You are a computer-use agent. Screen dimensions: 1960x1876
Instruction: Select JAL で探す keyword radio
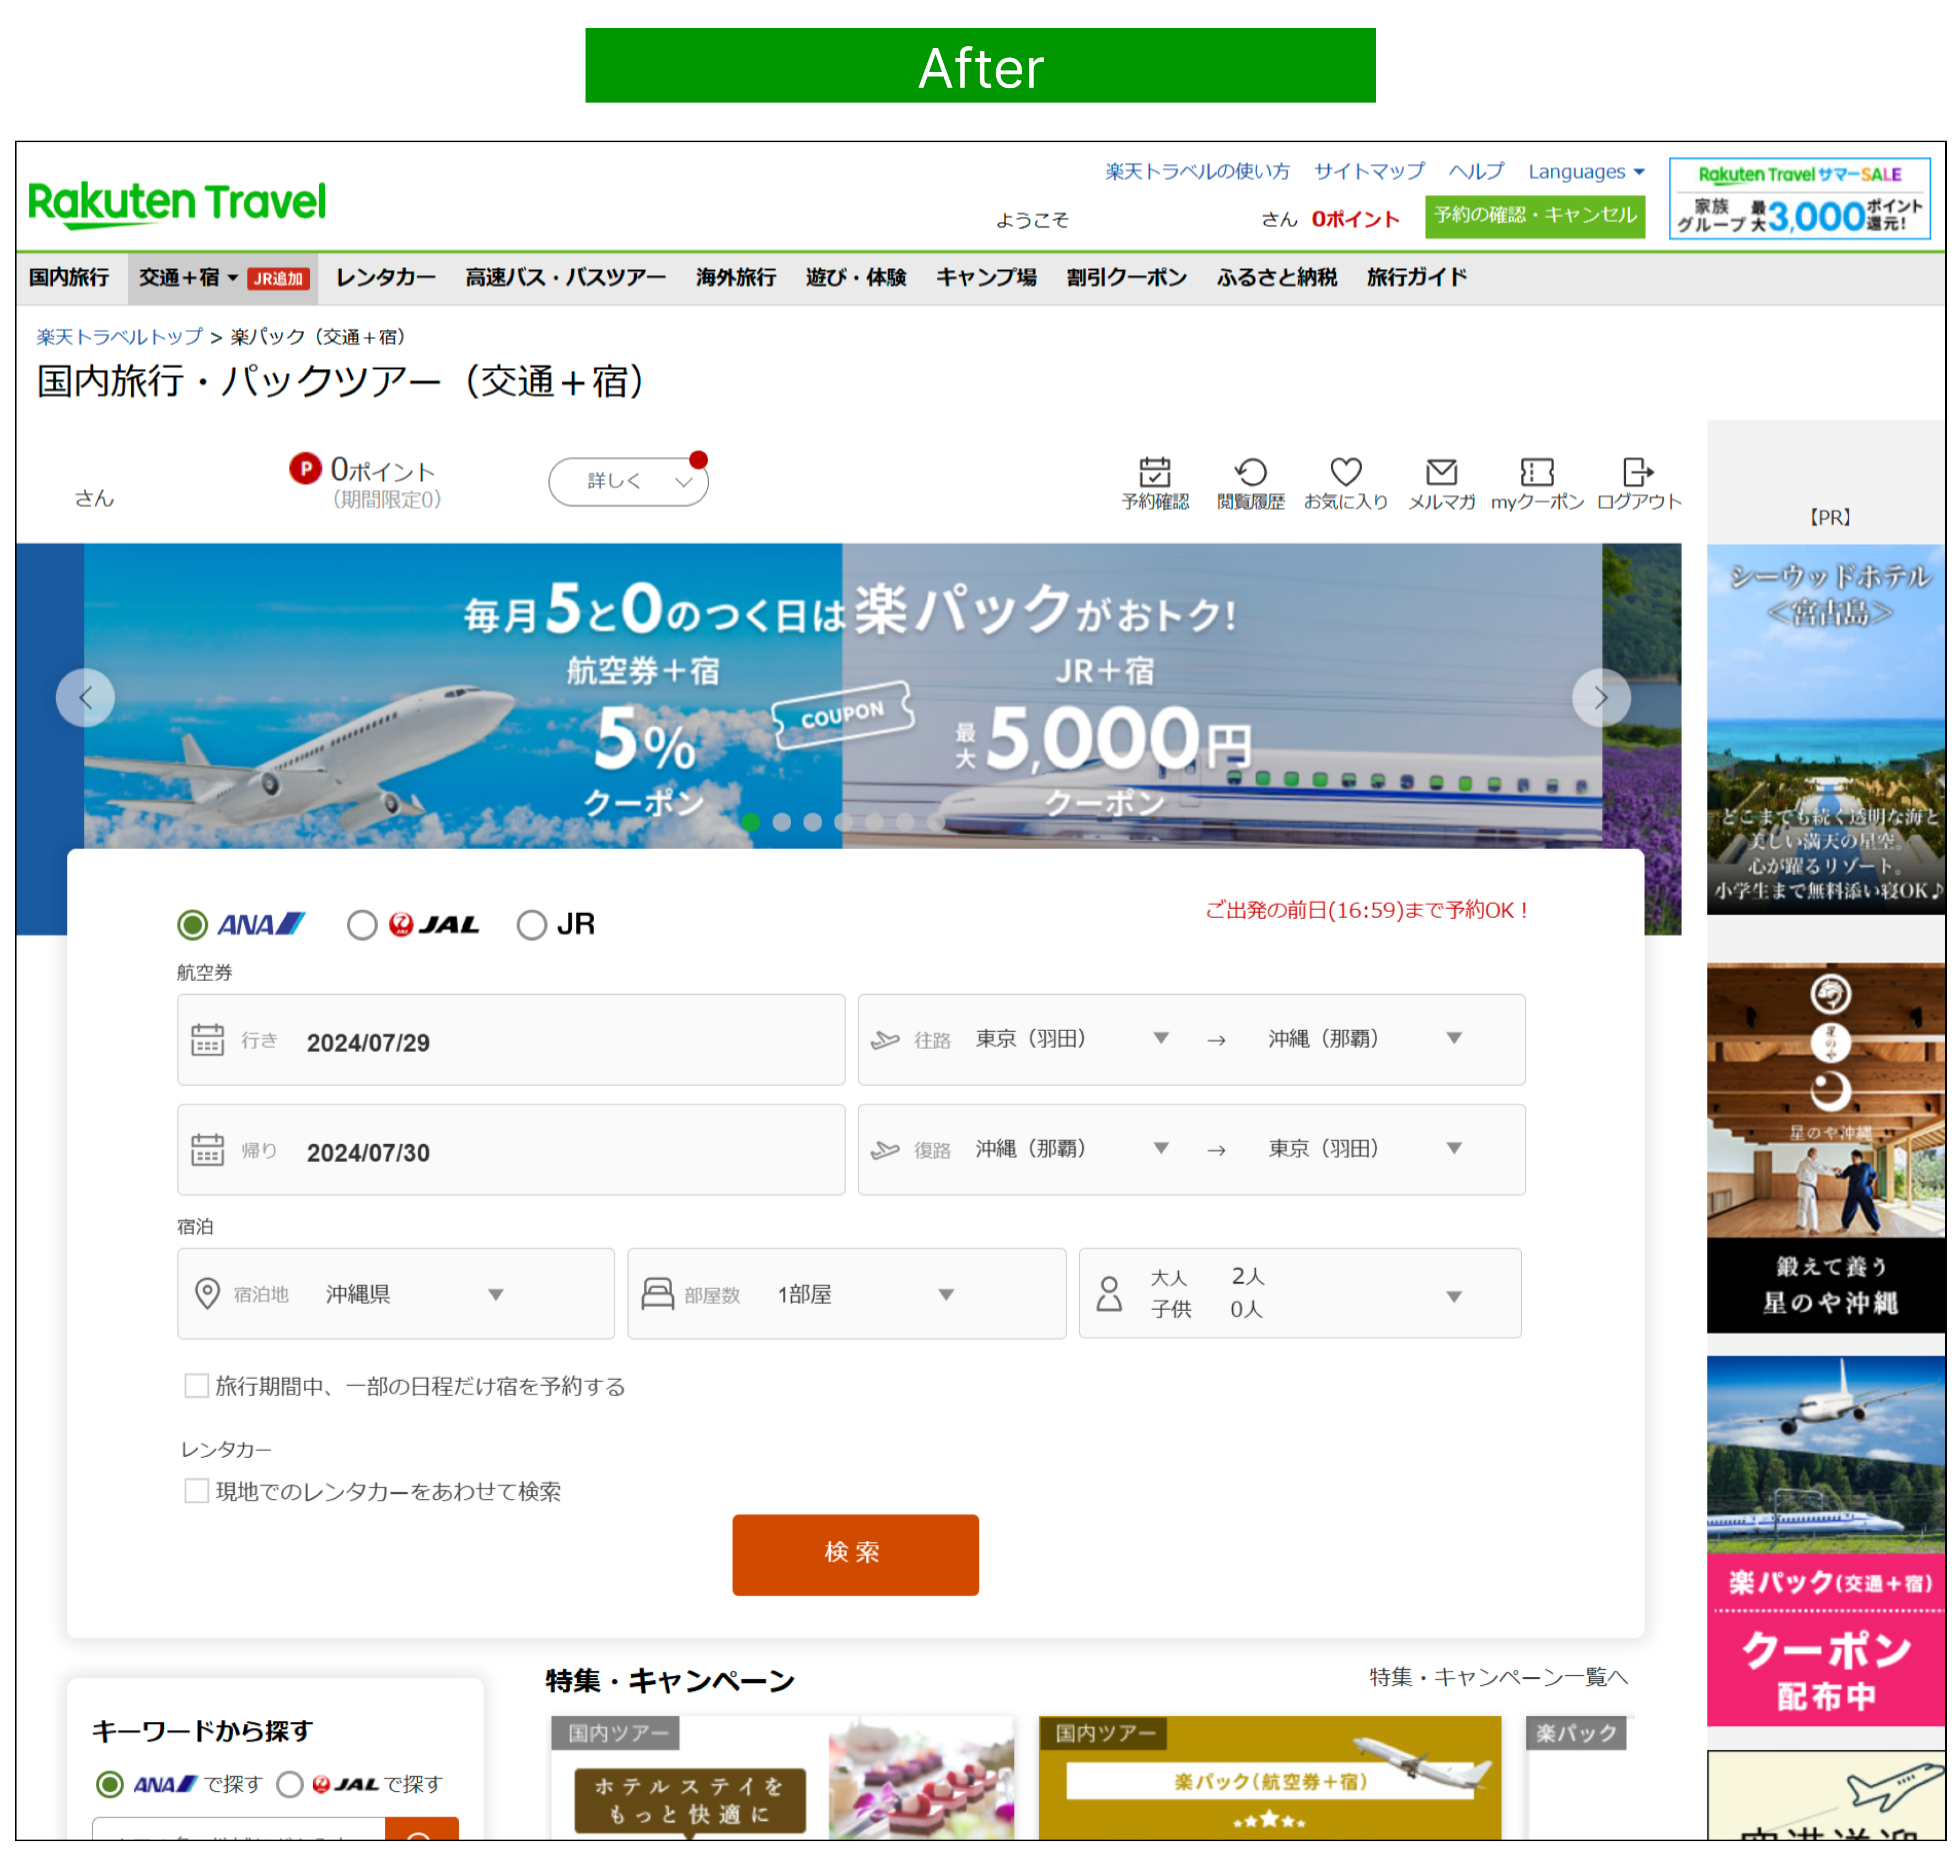coord(290,1784)
